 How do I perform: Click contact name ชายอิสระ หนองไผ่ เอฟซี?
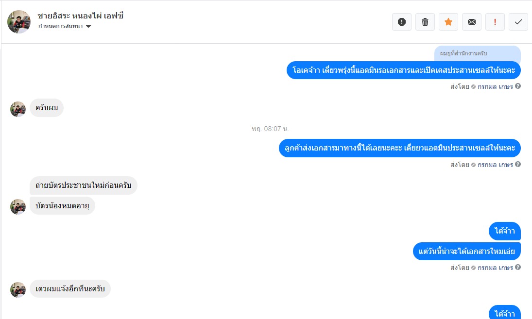(x=81, y=16)
